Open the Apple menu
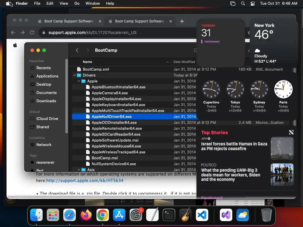Viewport: 303px width, 227px height. pos(8,4)
